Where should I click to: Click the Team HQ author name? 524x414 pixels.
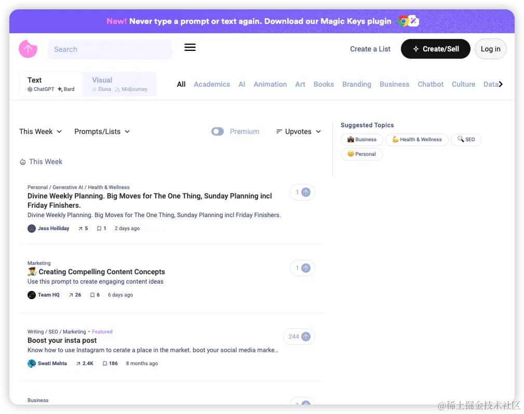[x=48, y=295]
